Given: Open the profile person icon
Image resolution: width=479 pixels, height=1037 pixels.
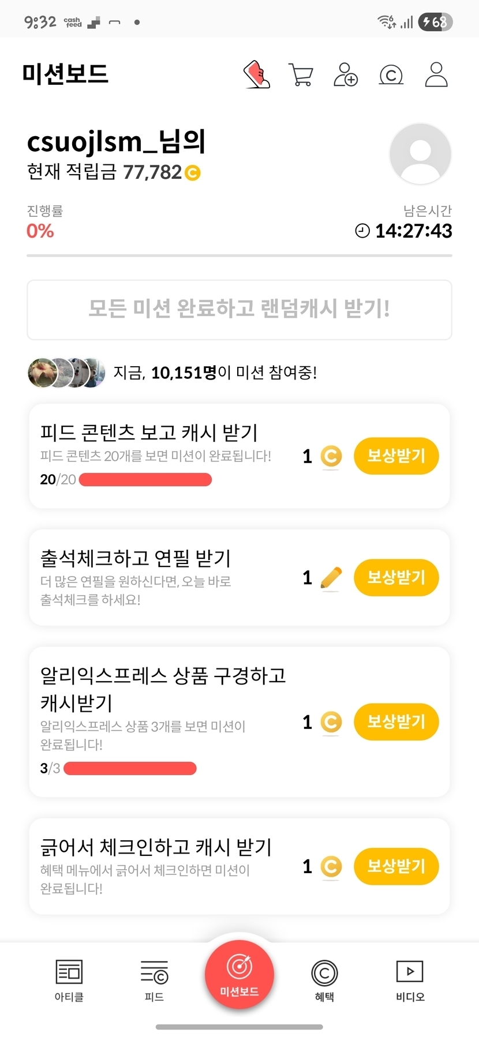Looking at the screenshot, I should pyautogui.click(x=436, y=75).
